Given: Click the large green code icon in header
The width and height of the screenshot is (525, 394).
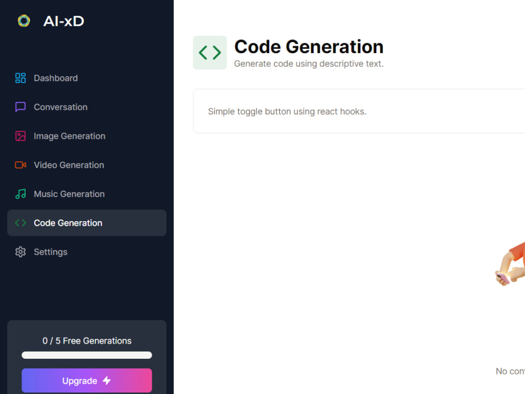Looking at the screenshot, I should 210,53.
